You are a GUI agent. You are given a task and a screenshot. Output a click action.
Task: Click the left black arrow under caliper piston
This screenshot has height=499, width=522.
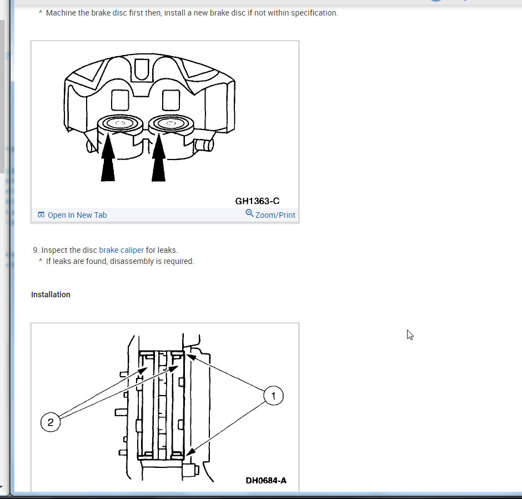(x=108, y=157)
